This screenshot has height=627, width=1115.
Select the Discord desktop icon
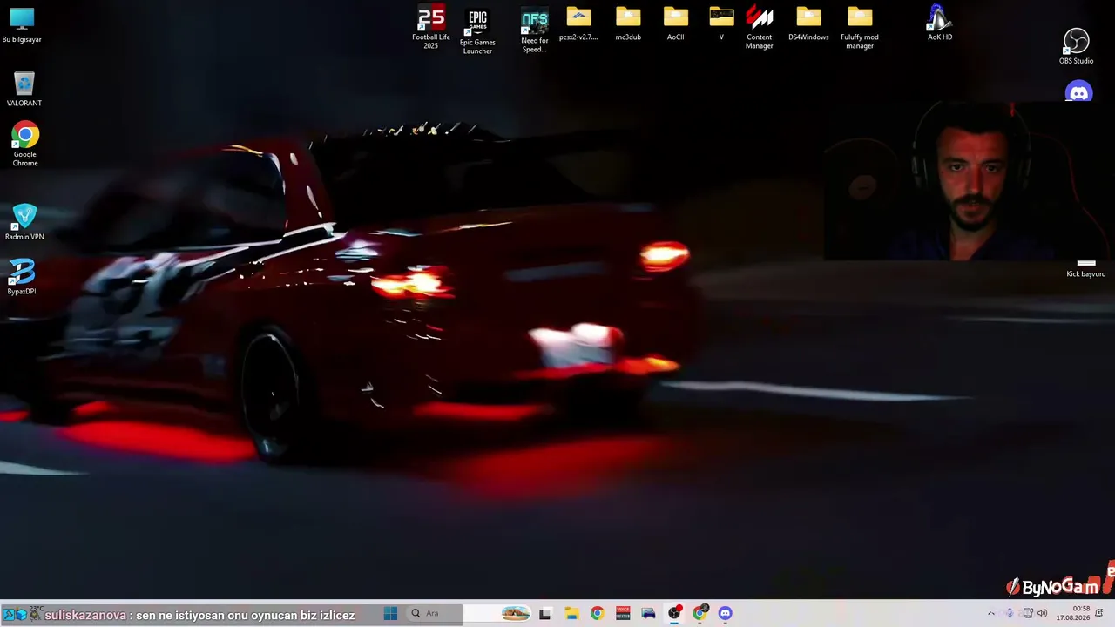pyautogui.click(x=1078, y=92)
